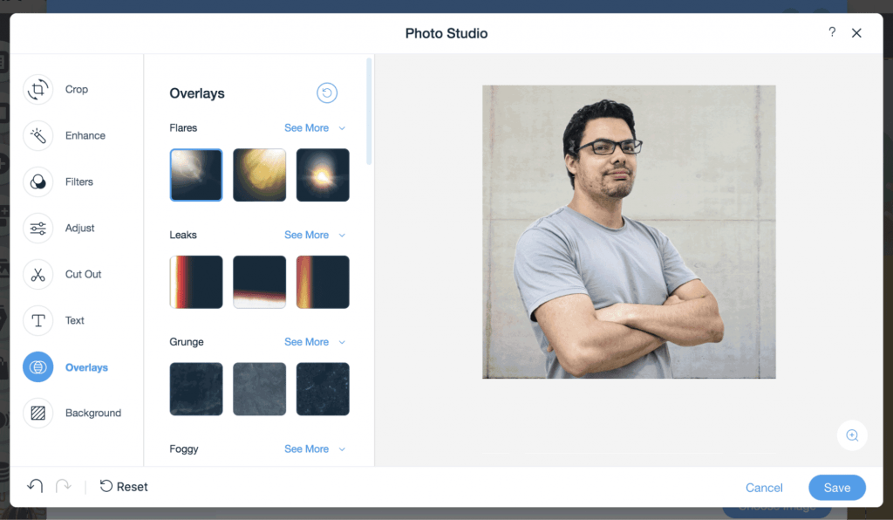Apply the yellow golden Flares overlay
Image resolution: width=893 pixels, height=520 pixels.
point(259,174)
